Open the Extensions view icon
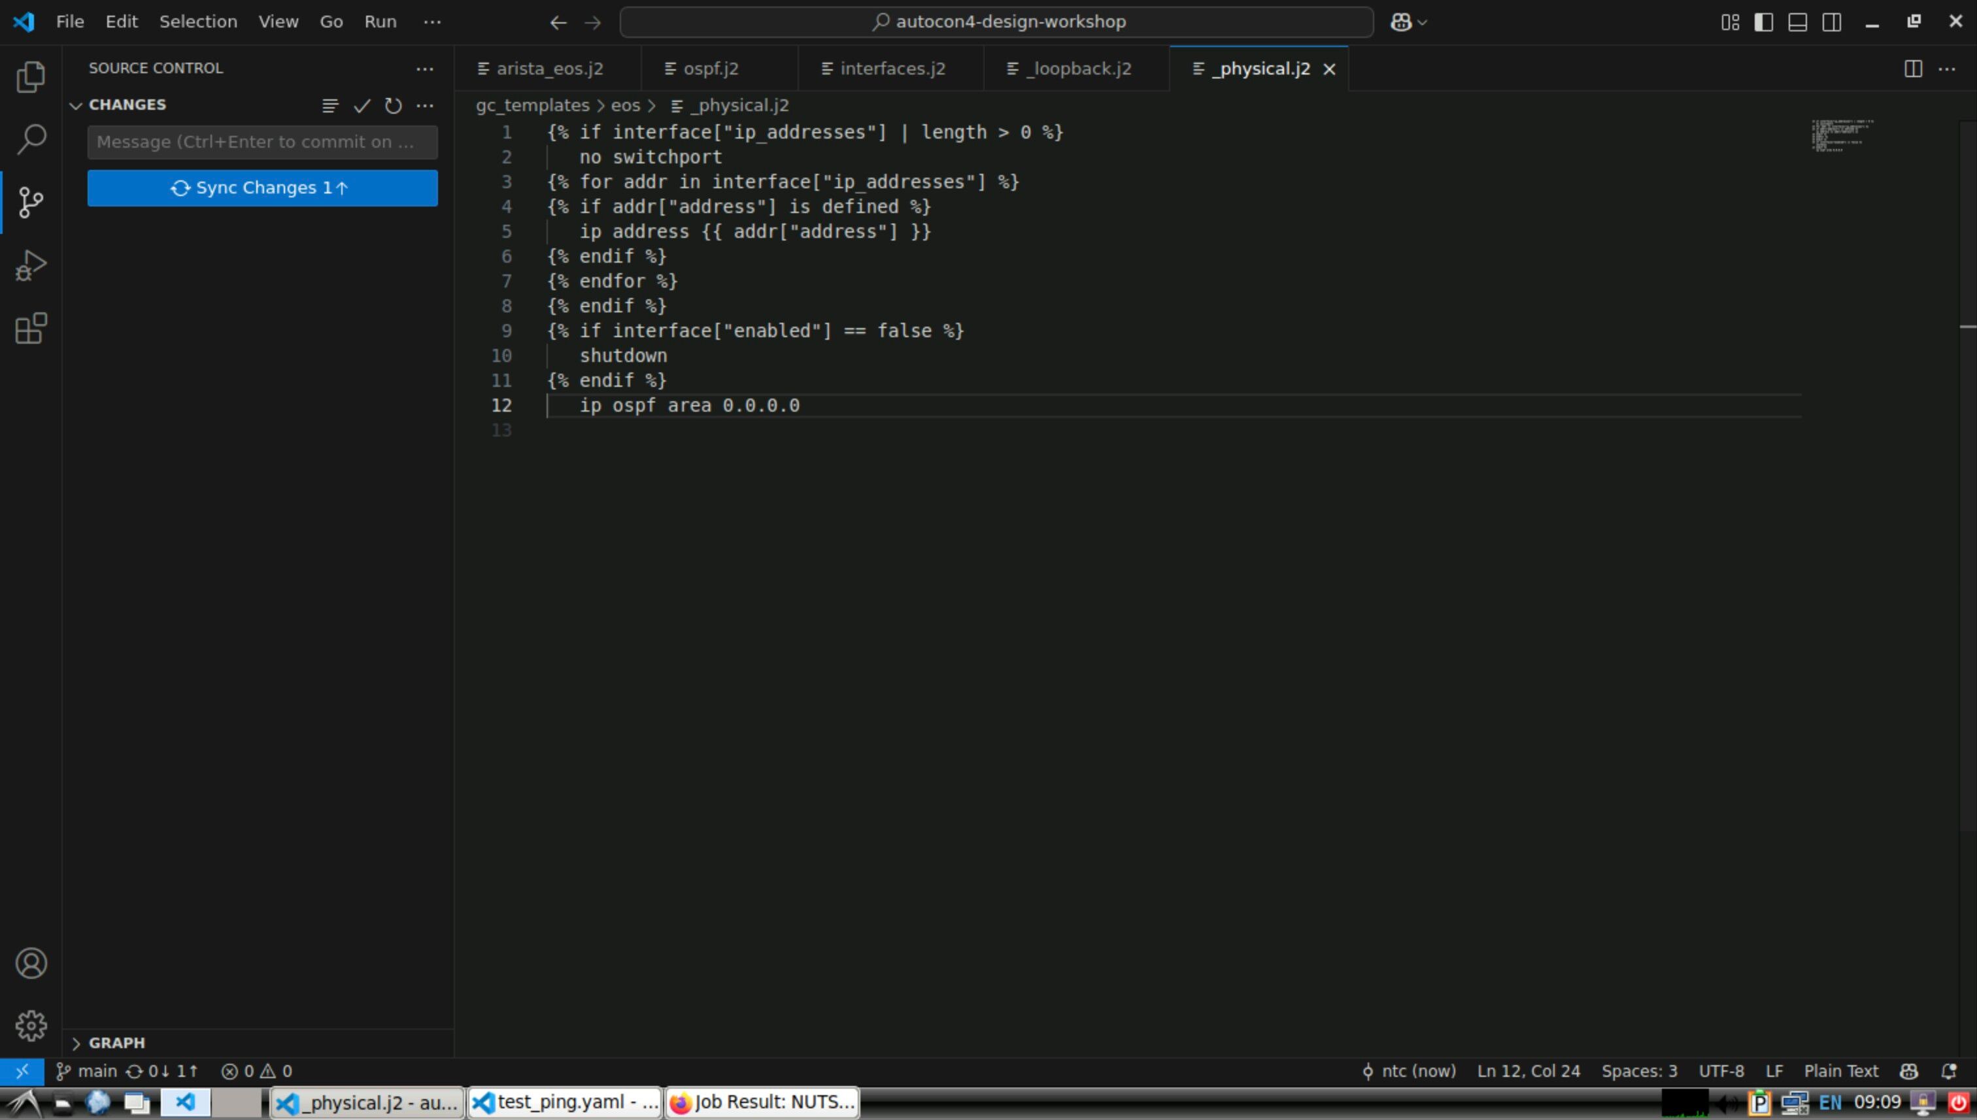Image resolution: width=1977 pixels, height=1120 pixels. [31, 329]
